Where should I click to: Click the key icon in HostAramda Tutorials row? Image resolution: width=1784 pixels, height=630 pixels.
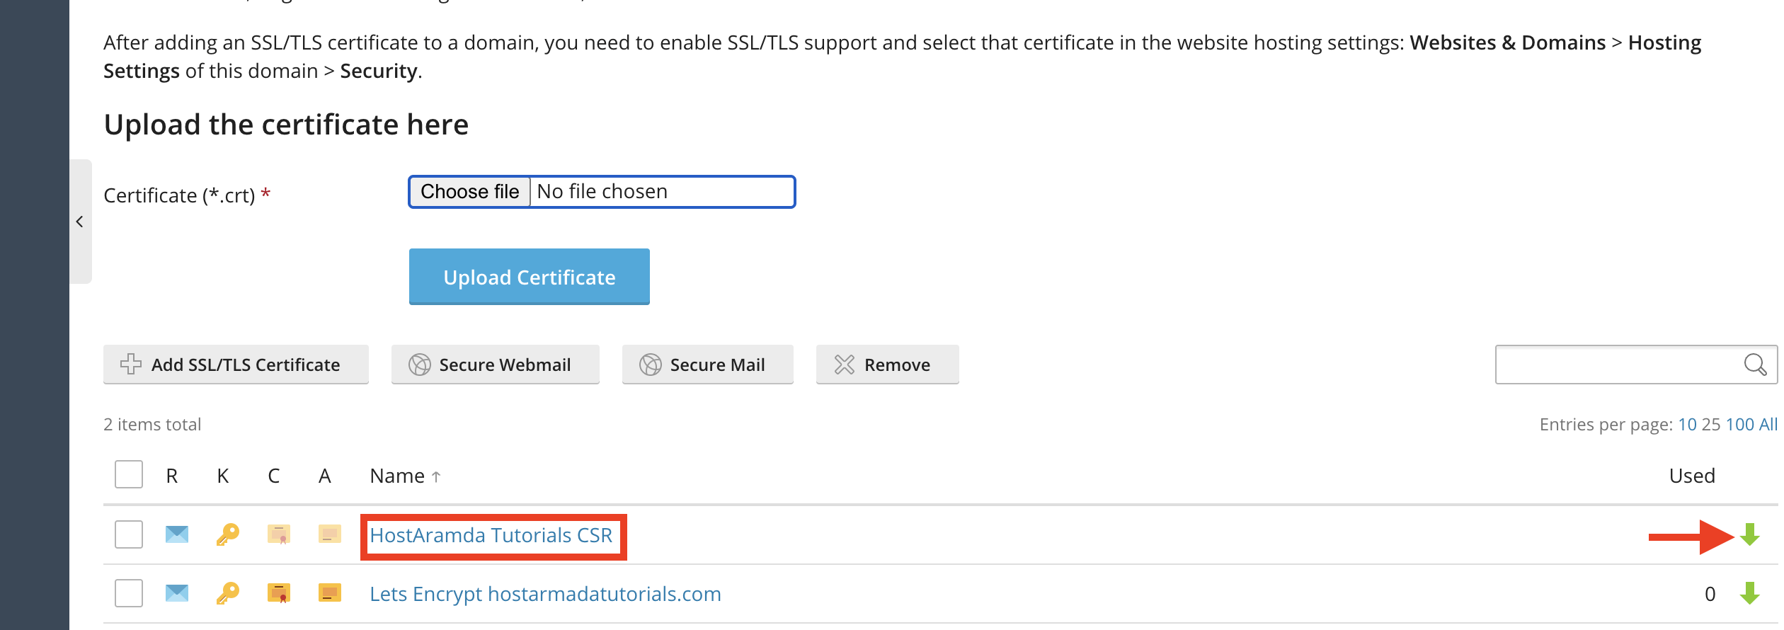[227, 534]
